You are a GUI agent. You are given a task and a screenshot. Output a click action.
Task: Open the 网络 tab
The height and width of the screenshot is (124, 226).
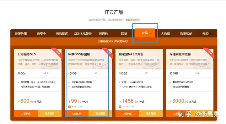124,34
